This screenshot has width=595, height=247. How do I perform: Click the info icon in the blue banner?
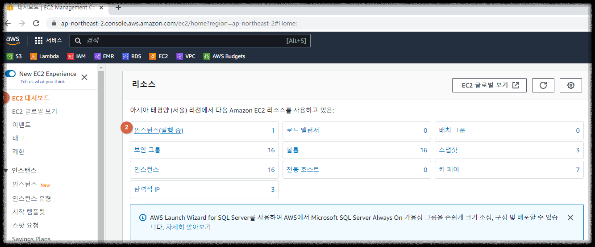[x=143, y=218]
